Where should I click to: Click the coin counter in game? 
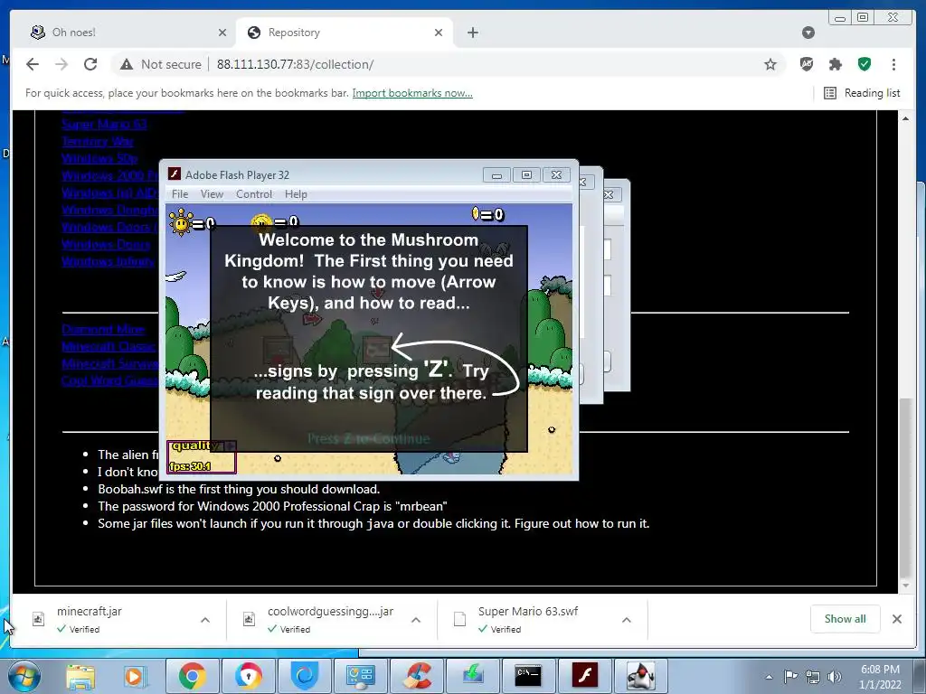pyautogui.click(x=487, y=214)
